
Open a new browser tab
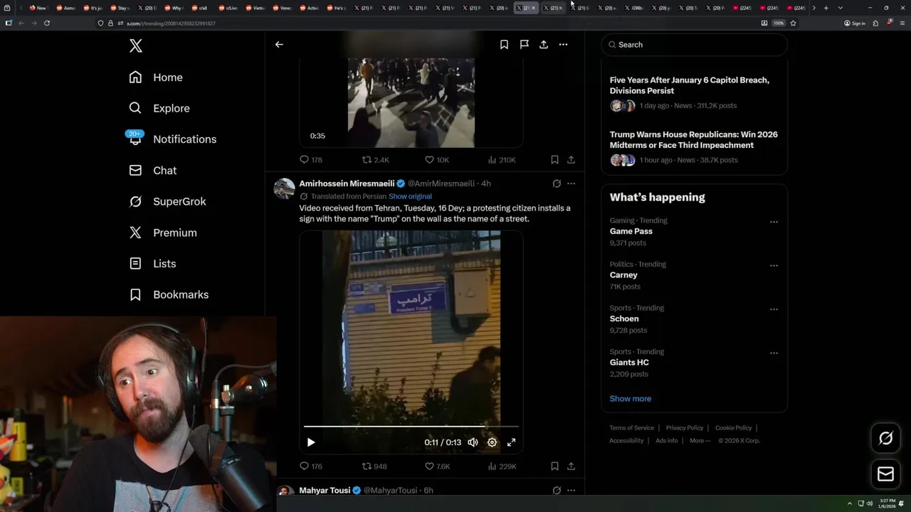(x=826, y=8)
